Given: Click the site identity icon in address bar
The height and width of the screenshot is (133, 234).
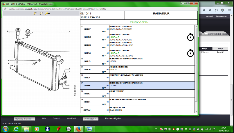Looking at the screenshot, I should 6,9.
